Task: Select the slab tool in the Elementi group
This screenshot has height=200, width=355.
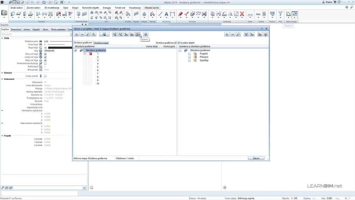Action: point(19,14)
